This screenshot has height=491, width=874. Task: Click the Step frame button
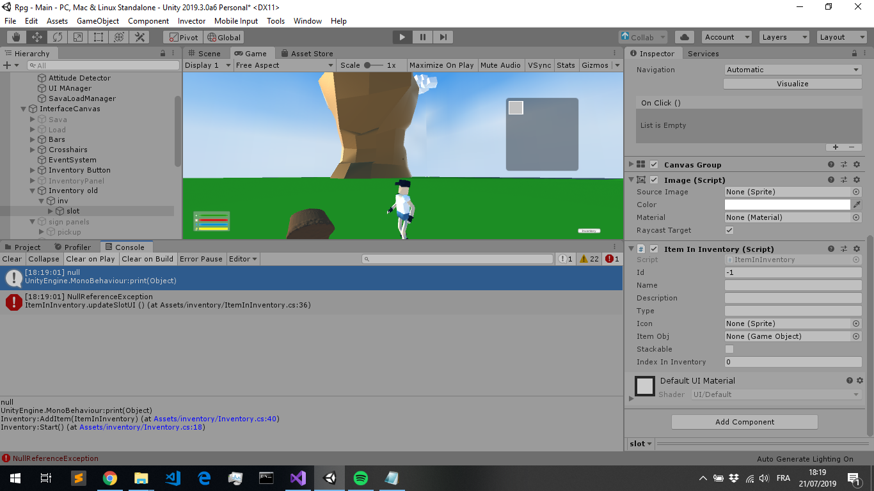443,36
